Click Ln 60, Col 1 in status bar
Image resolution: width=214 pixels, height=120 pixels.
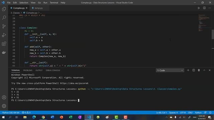pyautogui.click(x=162, y=113)
